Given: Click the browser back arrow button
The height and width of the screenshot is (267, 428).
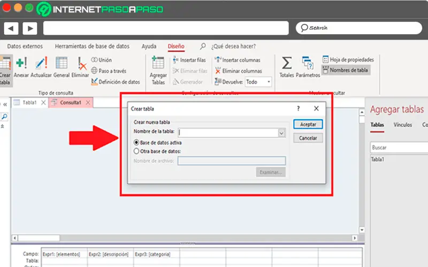Looking at the screenshot, I should click(11, 28).
